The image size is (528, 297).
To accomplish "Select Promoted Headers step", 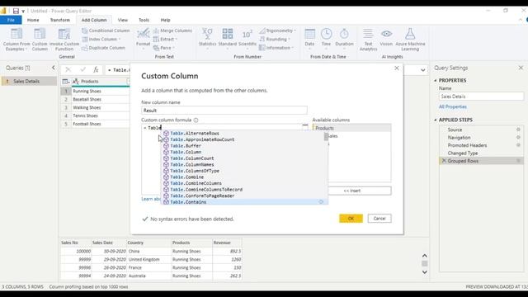I will (482, 145).
